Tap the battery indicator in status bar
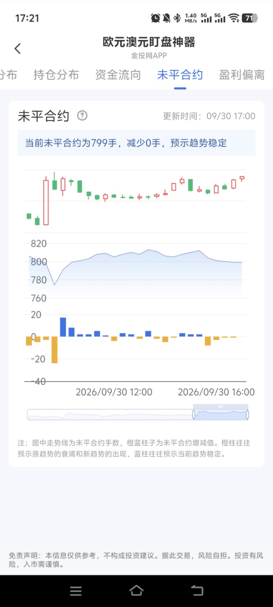 pos(250,18)
